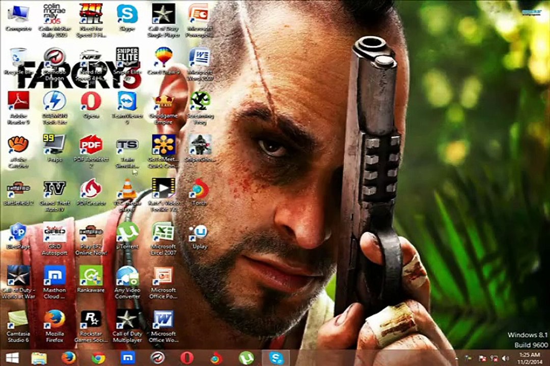The width and height of the screenshot is (550, 366).
Task: Launch Google Chrome from the taskbar
Action: pos(98,358)
